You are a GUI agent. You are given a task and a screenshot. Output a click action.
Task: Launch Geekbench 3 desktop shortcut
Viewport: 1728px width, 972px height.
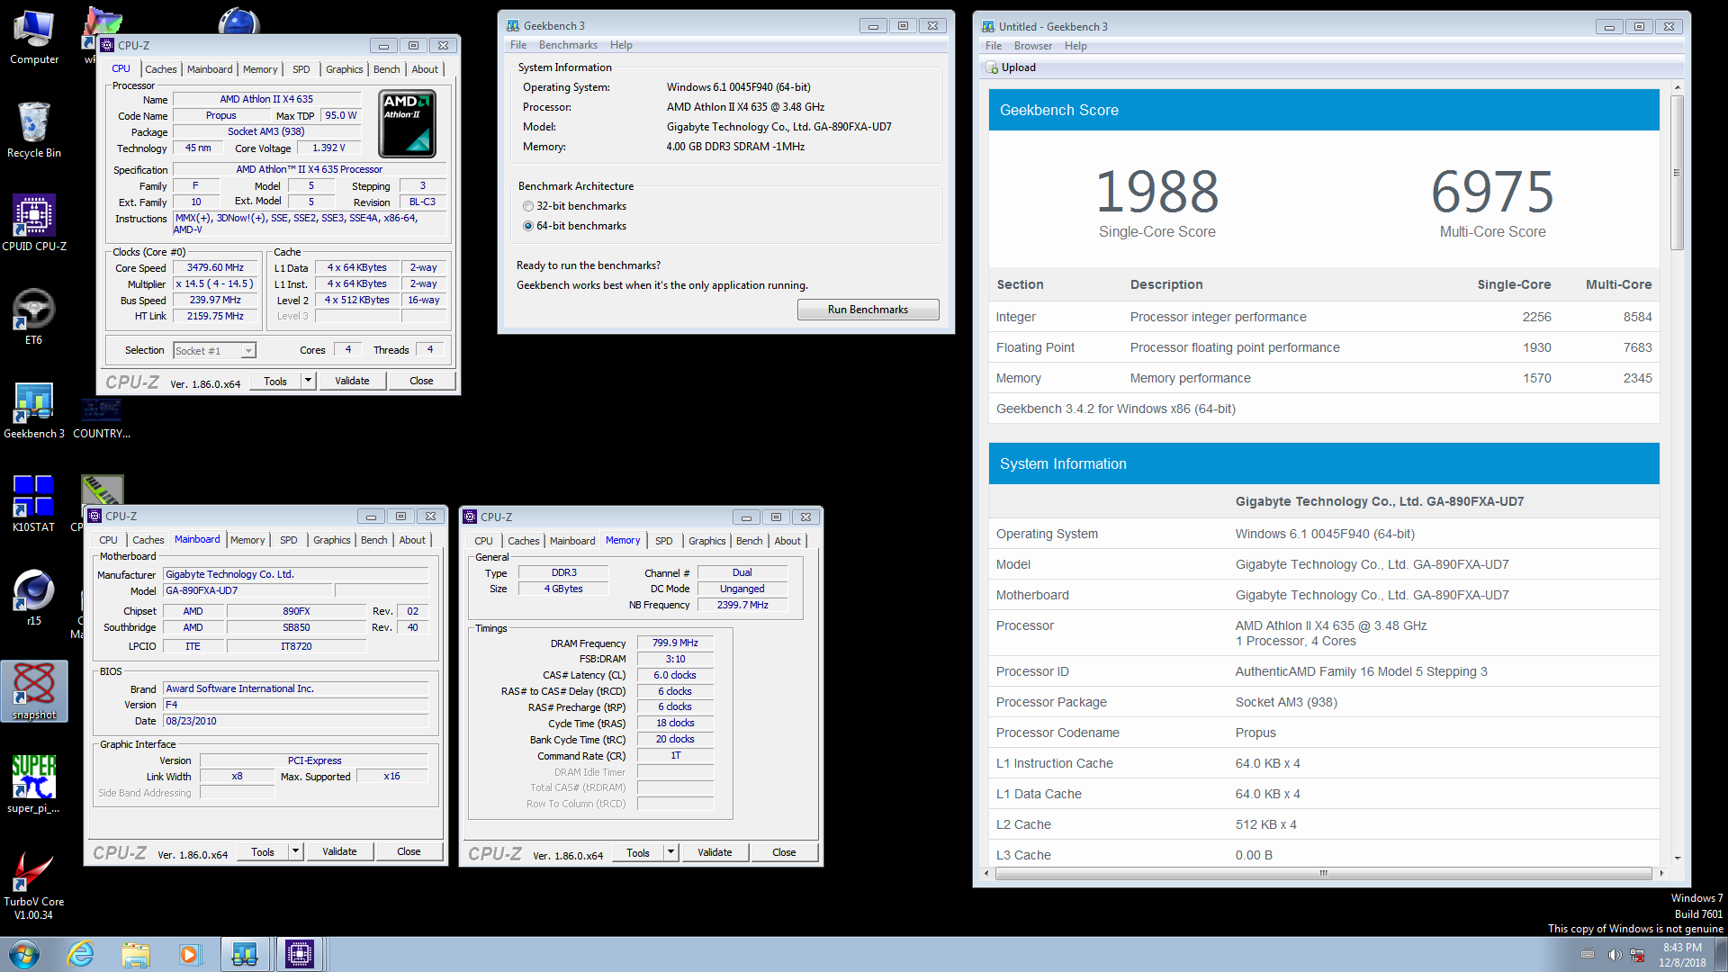click(34, 409)
